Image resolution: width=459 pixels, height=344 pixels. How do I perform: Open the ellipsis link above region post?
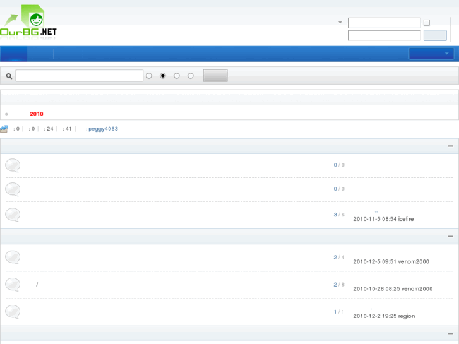373,309
